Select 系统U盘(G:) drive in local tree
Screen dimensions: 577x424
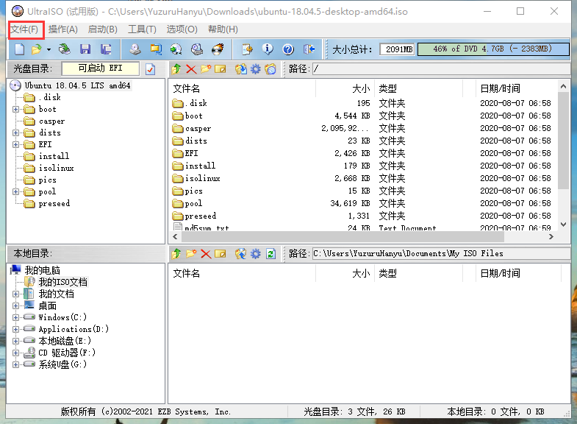tap(62, 364)
